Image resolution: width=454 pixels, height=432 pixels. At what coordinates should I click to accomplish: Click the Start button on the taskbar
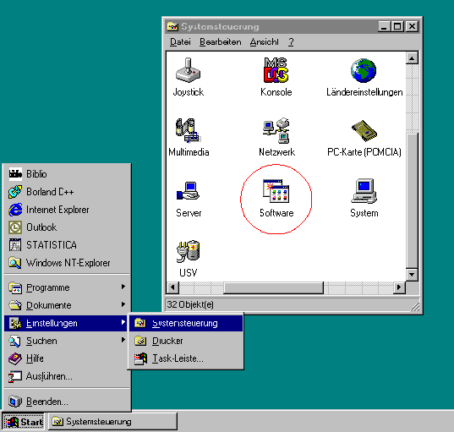24,422
